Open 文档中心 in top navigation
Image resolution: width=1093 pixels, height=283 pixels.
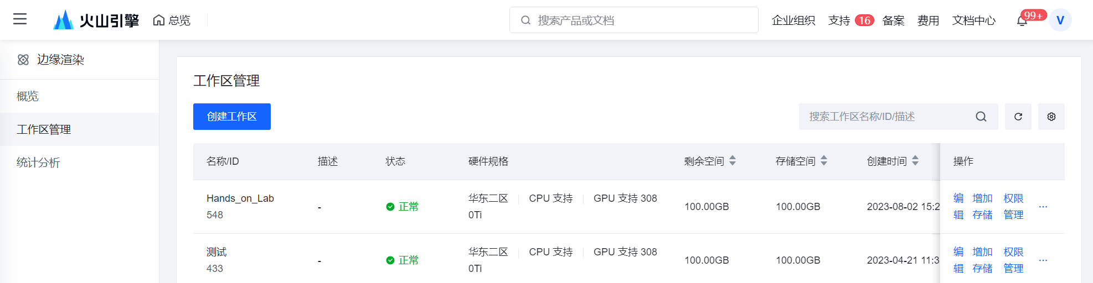pyautogui.click(x=973, y=20)
